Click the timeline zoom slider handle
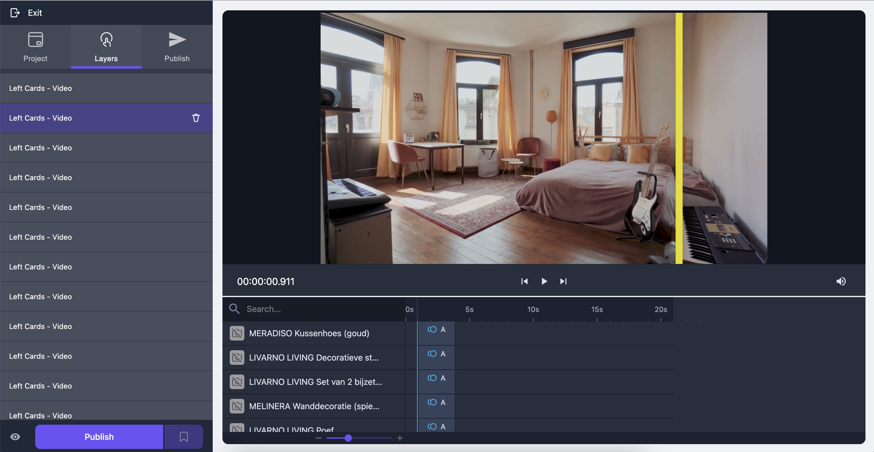The height and width of the screenshot is (452, 874). click(348, 438)
